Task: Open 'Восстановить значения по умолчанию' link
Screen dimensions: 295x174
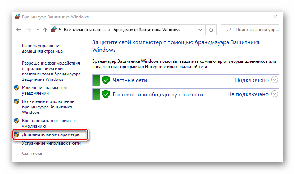Action: (48, 123)
